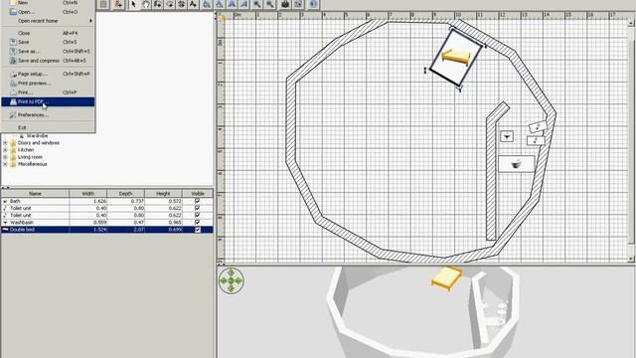Click the Zoom out magnifier icon
Image resolution: width=636 pixels, height=358 pixels.
(x=269, y=4)
